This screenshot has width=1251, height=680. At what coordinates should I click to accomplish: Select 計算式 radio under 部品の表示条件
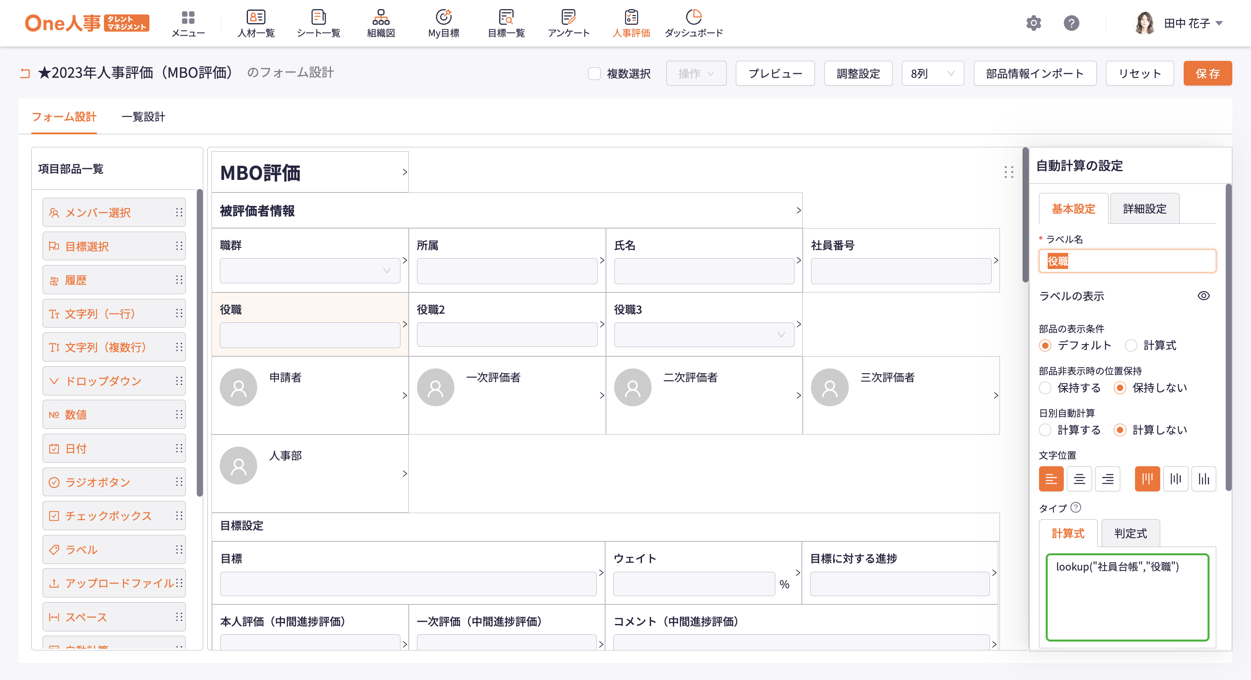pos(1131,345)
